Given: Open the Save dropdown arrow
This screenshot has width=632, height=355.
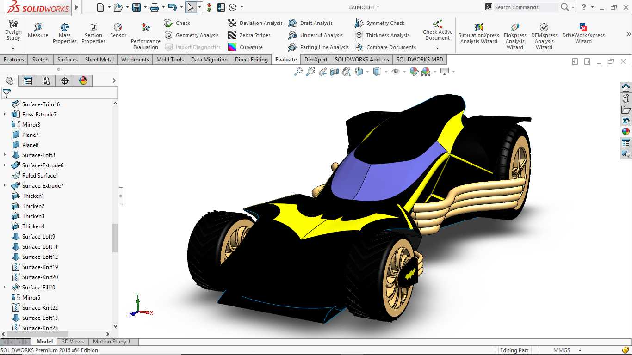Looking at the screenshot, I should click(144, 7).
